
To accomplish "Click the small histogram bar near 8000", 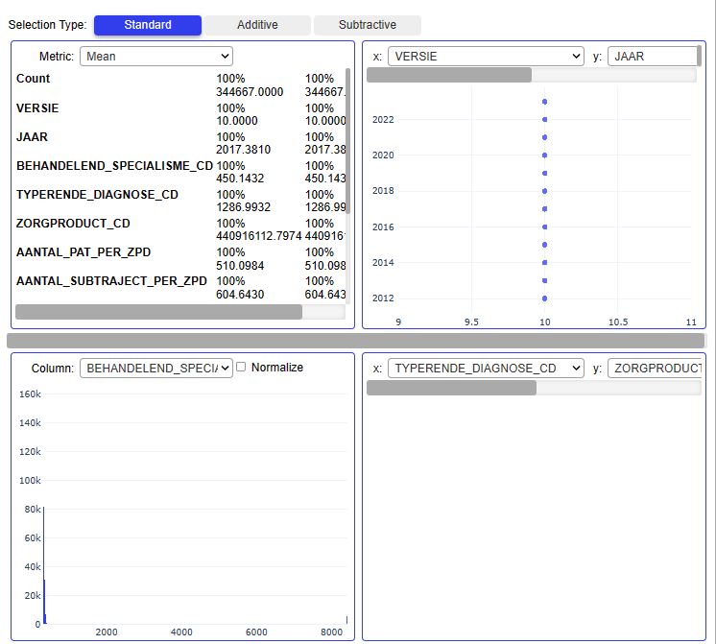I will (x=347, y=620).
